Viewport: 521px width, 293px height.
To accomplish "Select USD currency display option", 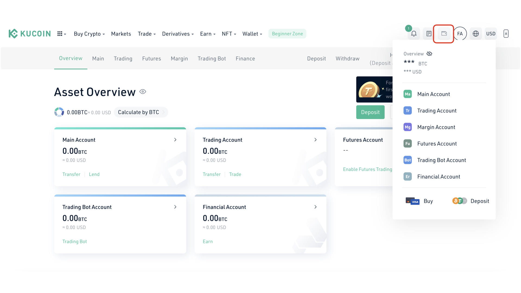I will coord(491,34).
